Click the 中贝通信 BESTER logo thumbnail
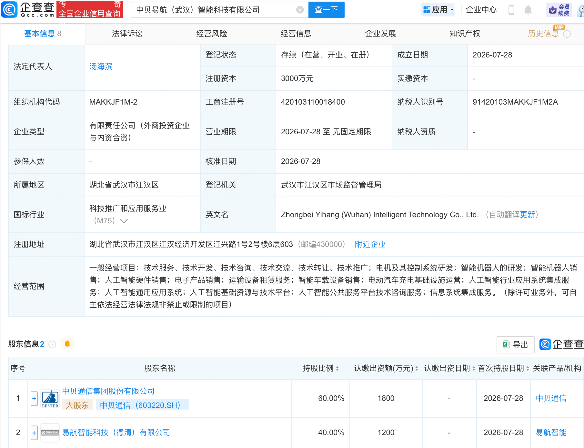 [x=50, y=399]
